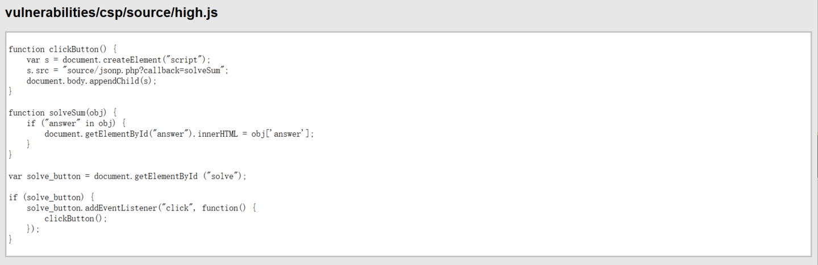
Task: Click the final closing brace of the code
Action: pos(10,239)
